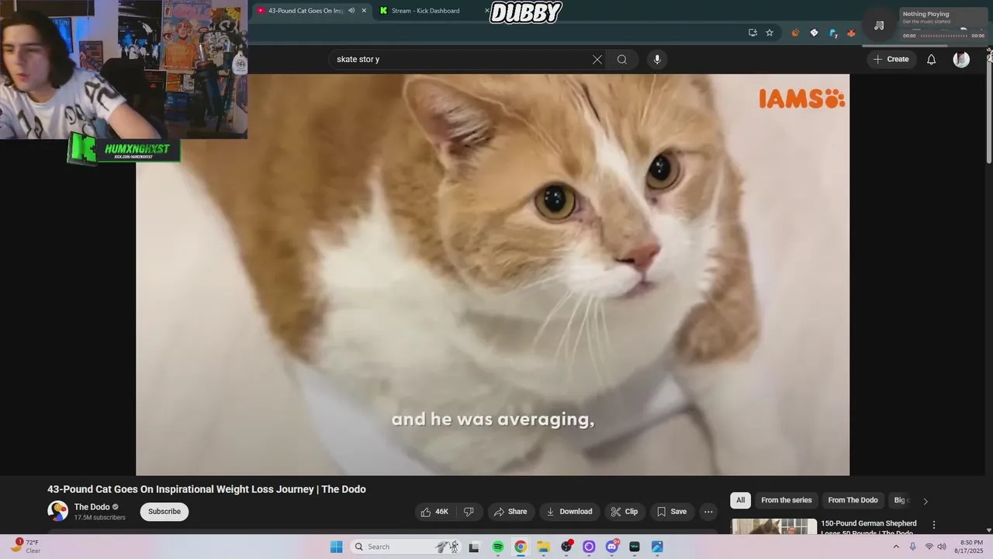Click the Nothing Playing text
993x559 pixels.
(x=926, y=14)
